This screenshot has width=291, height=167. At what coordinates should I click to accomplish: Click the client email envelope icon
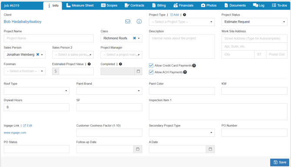[x=128, y=22]
